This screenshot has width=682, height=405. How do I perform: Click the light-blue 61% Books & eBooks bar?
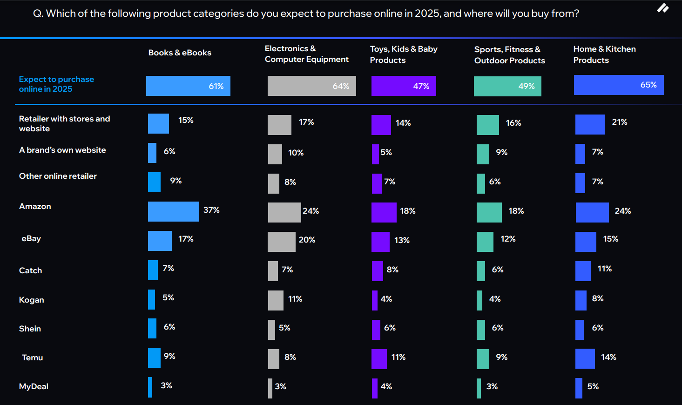188,86
